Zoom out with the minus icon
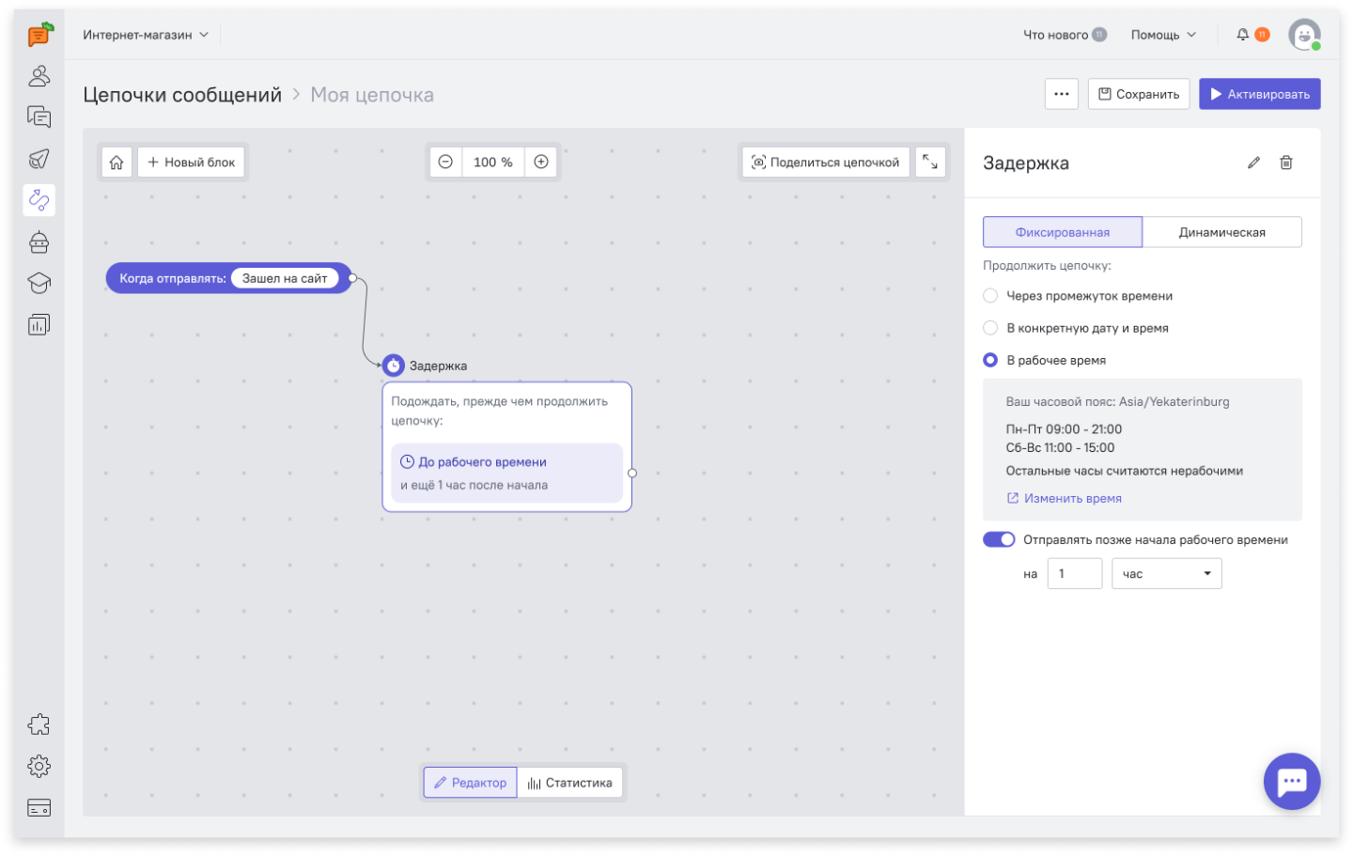 coord(445,163)
